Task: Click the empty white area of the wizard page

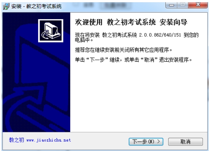Action: [x=139, y=98]
